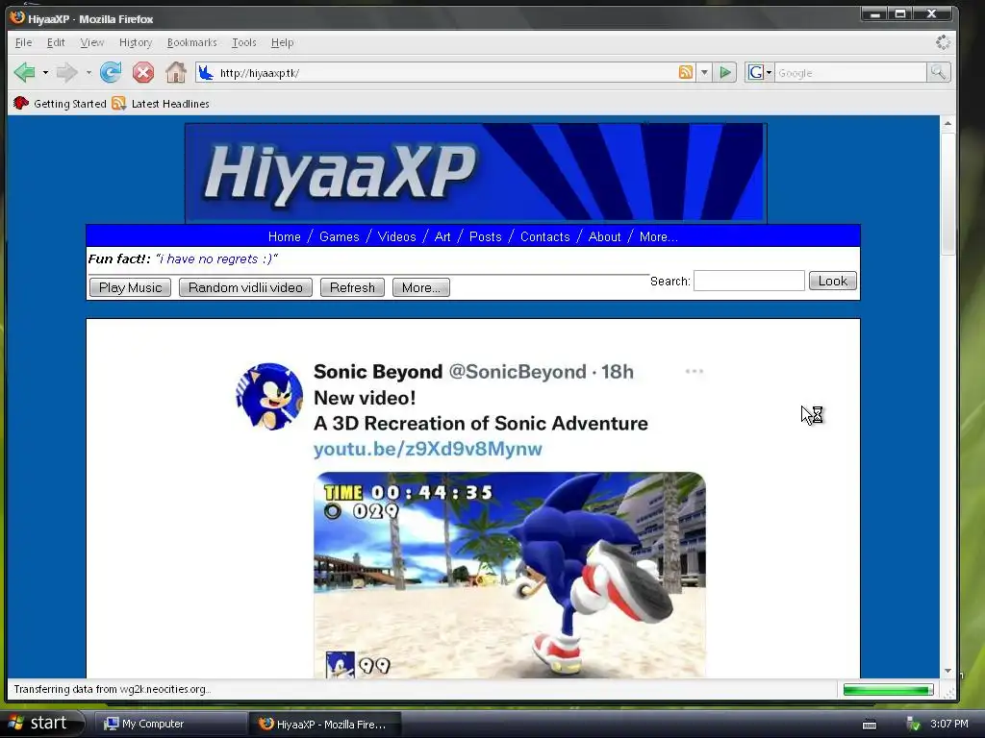
Task: Open the Forward history dropdown arrow
Action: pos(88,73)
